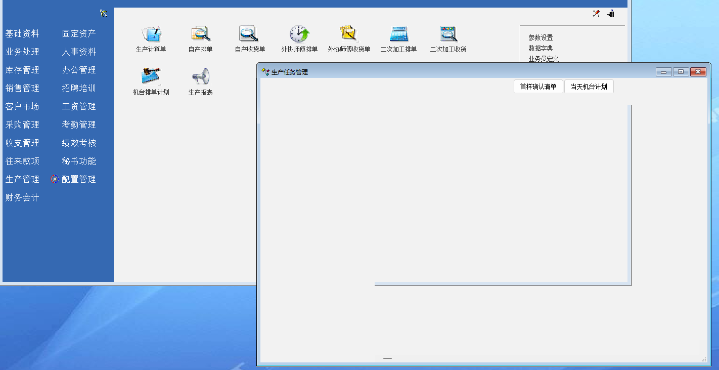
Task: Click the screwdriver settings icon
Action: pyautogui.click(x=596, y=14)
